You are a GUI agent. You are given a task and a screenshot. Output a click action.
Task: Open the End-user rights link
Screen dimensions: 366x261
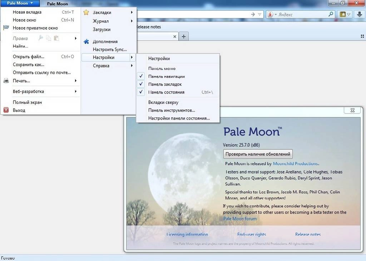pos(252,235)
